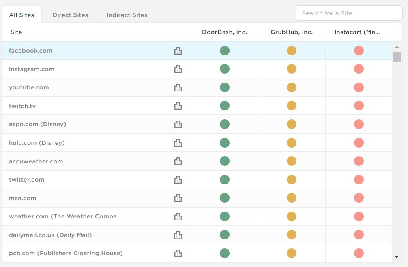The width and height of the screenshot is (408, 267).
Task: Select the instagram.com site name
Action: 32,69
